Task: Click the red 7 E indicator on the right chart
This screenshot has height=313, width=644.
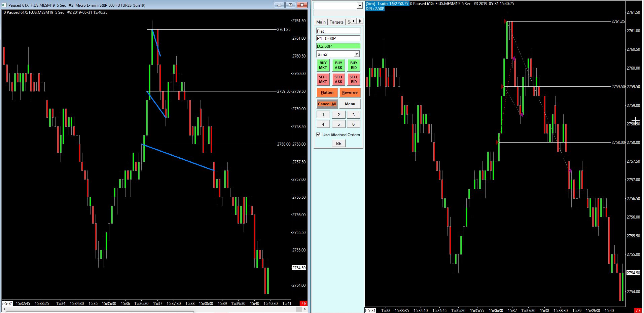Action: tap(638, 310)
